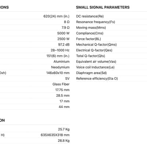
Task: Select the Glass Fiber value
Action: point(61,84)
